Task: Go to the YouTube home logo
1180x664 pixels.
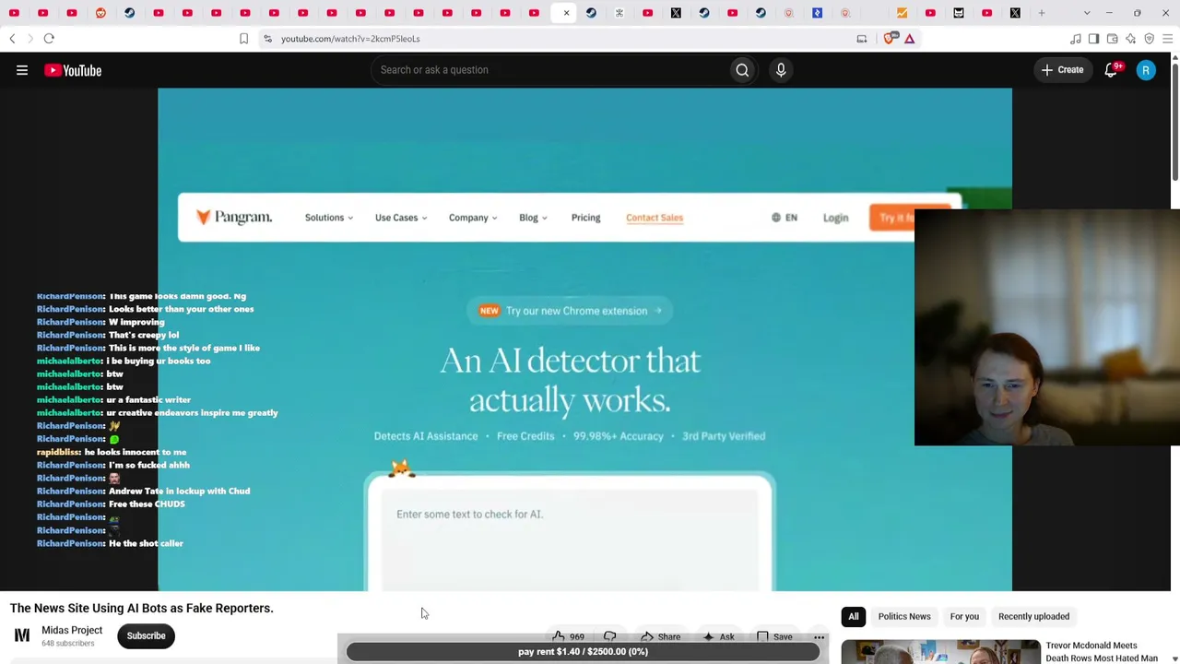Action: 73,70
